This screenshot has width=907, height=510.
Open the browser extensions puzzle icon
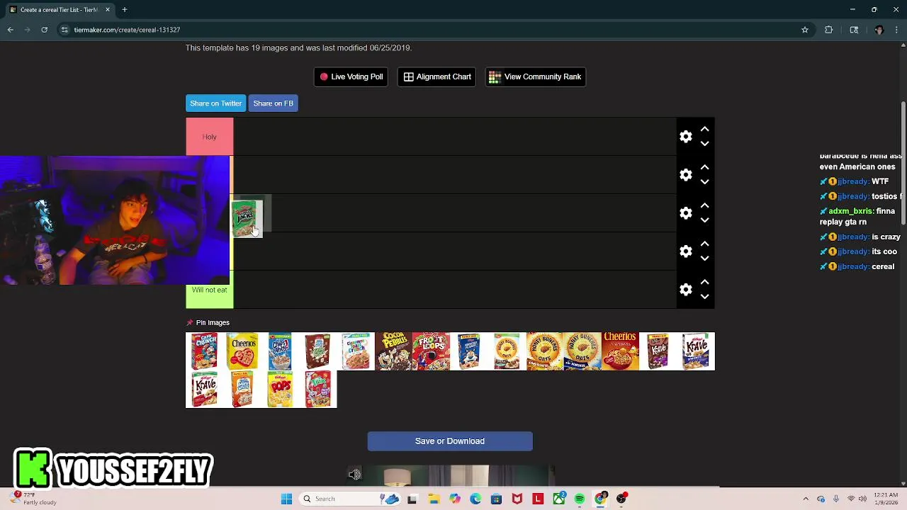pos(828,30)
